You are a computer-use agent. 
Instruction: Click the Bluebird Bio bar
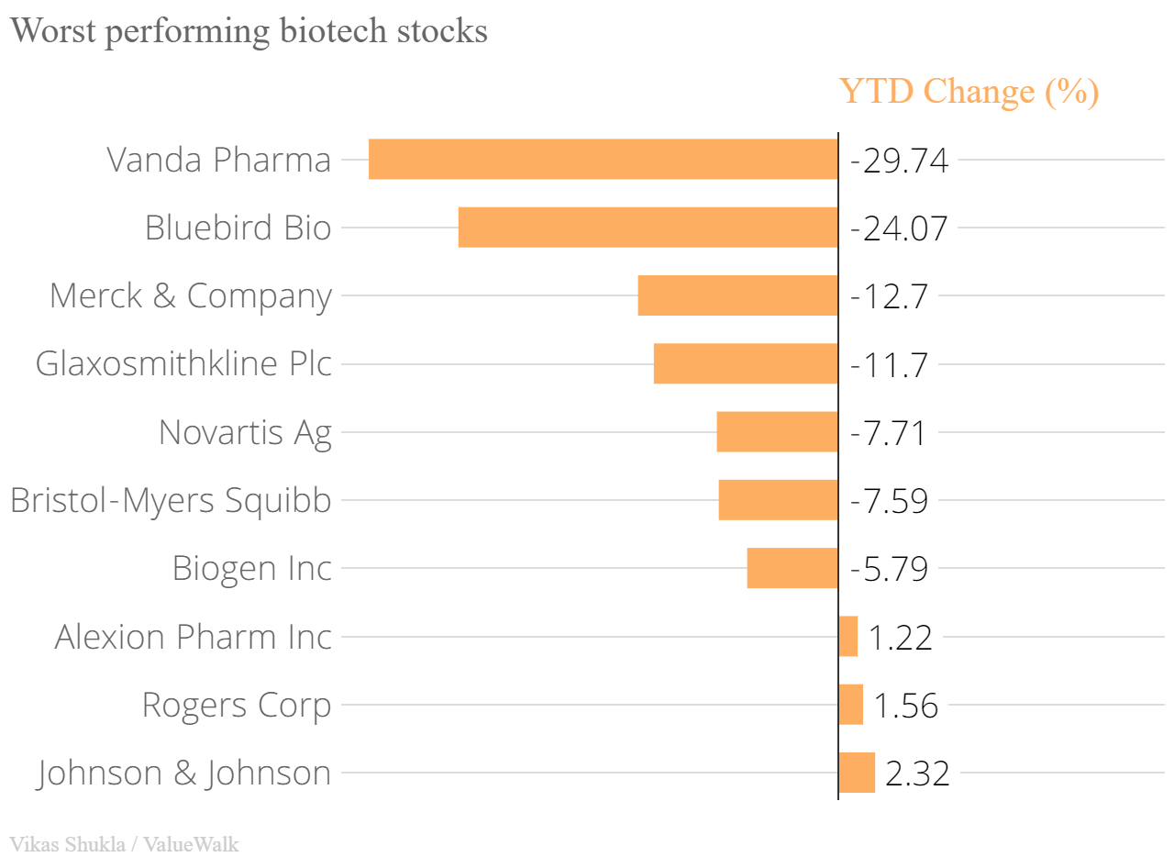pos(648,228)
